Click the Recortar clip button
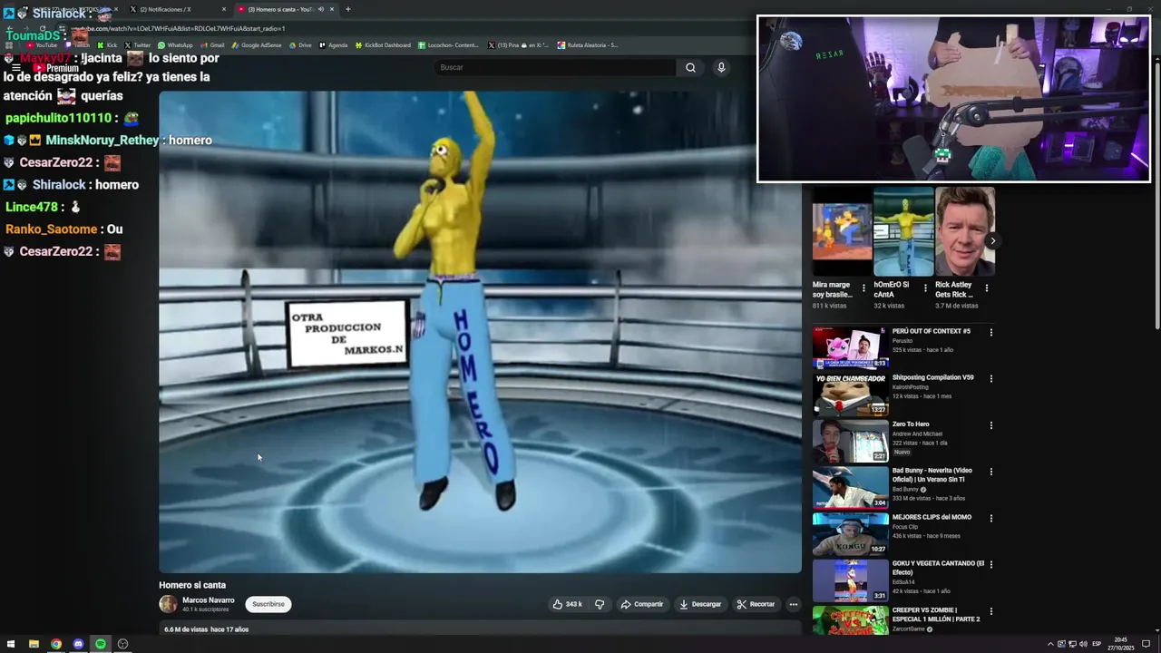This screenshot has width=1161, height=653. 756,604
